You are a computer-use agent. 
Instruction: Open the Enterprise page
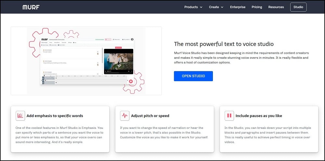point(238,7)
